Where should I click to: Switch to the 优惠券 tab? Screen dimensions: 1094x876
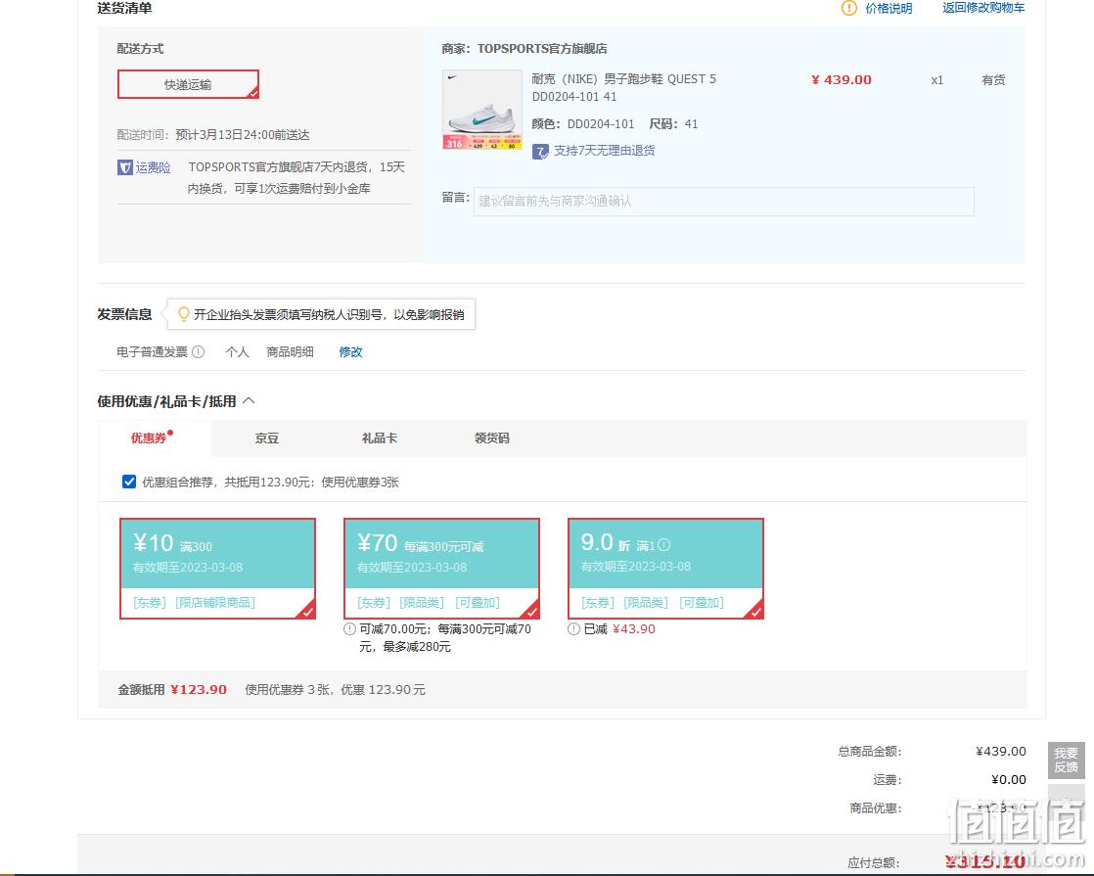click(149, 438)
